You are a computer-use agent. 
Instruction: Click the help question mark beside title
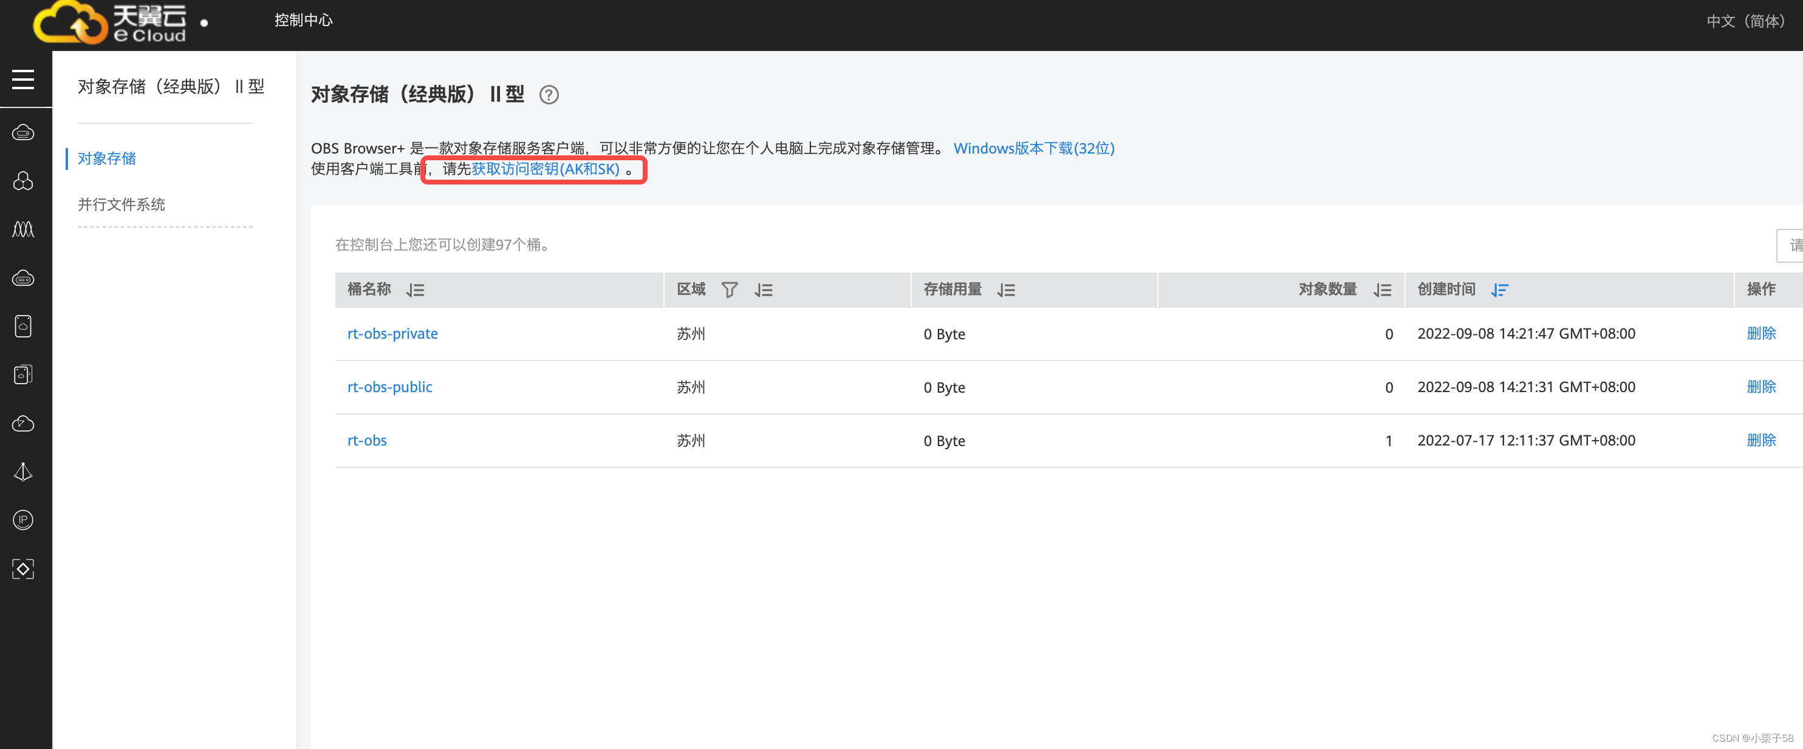click(x=549, y=95)
